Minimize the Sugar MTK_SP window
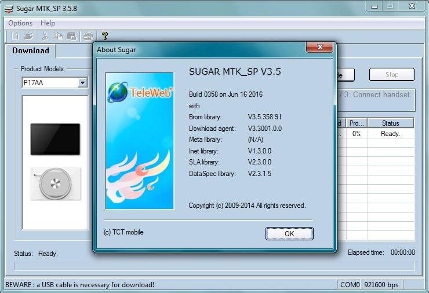Image resolution: width=429 pixels, height=293 pixels. coord(375,6)
